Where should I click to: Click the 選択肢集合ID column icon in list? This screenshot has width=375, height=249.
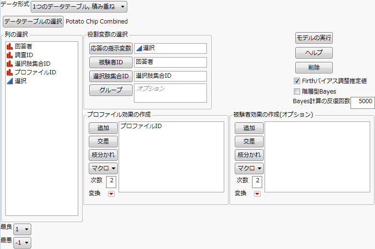coord(9,64)
